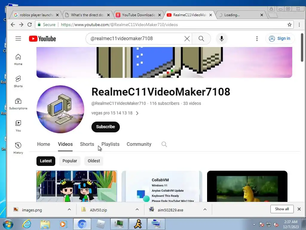Click the magnifier search button

point(201,39)
